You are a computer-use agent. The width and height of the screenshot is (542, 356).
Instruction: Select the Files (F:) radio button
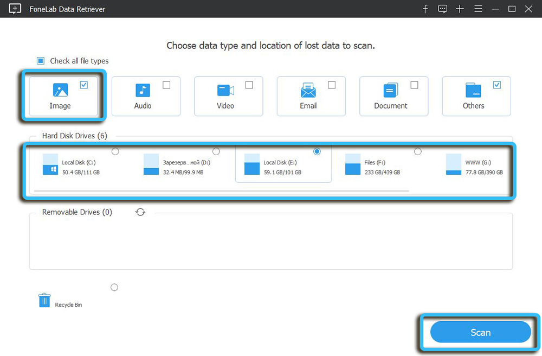coord(417,151)
